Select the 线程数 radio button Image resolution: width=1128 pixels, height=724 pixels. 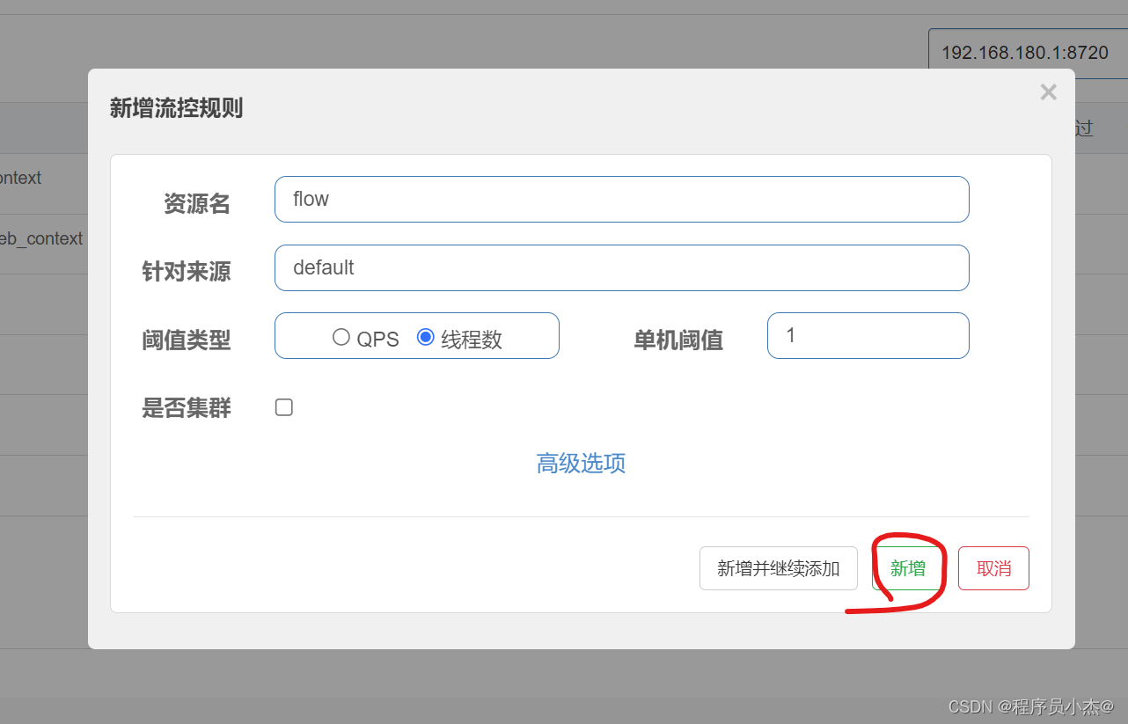426,337
